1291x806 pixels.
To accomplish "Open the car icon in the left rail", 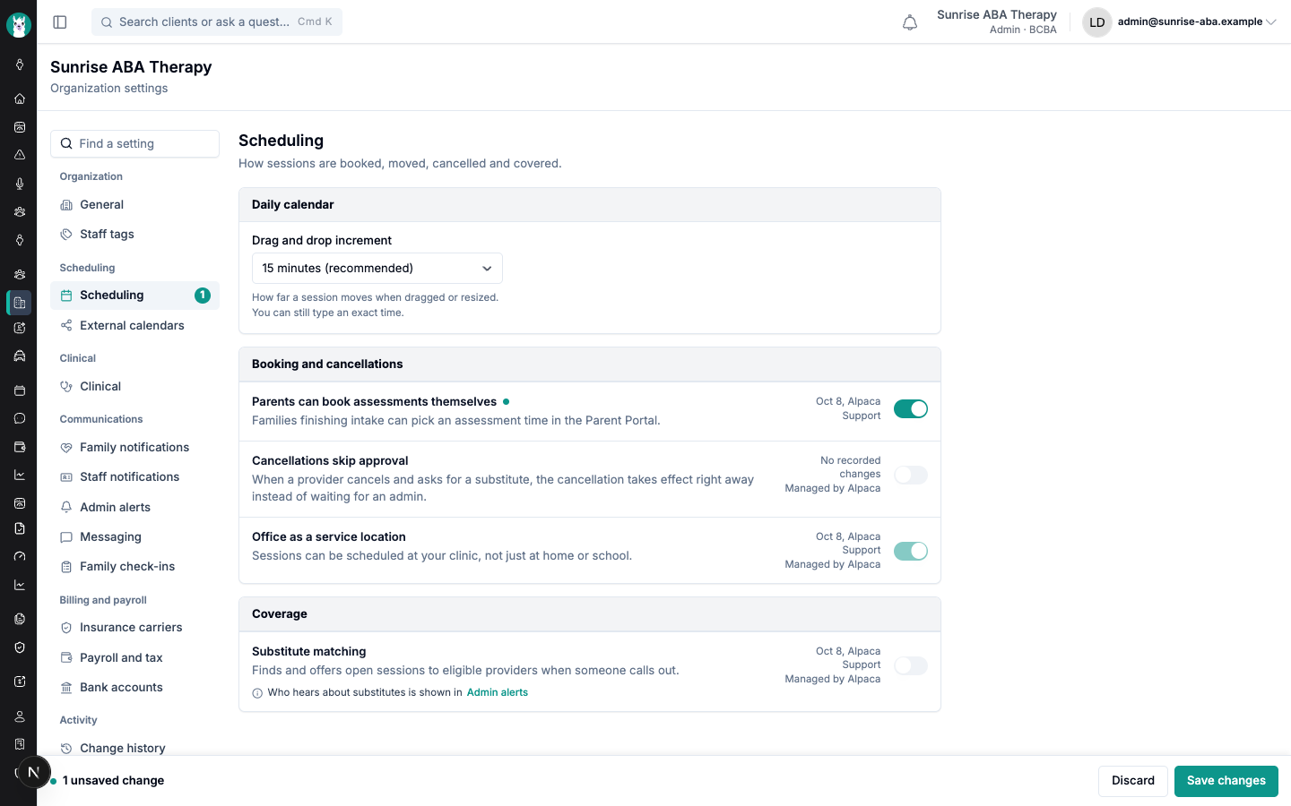I will 19,356.
